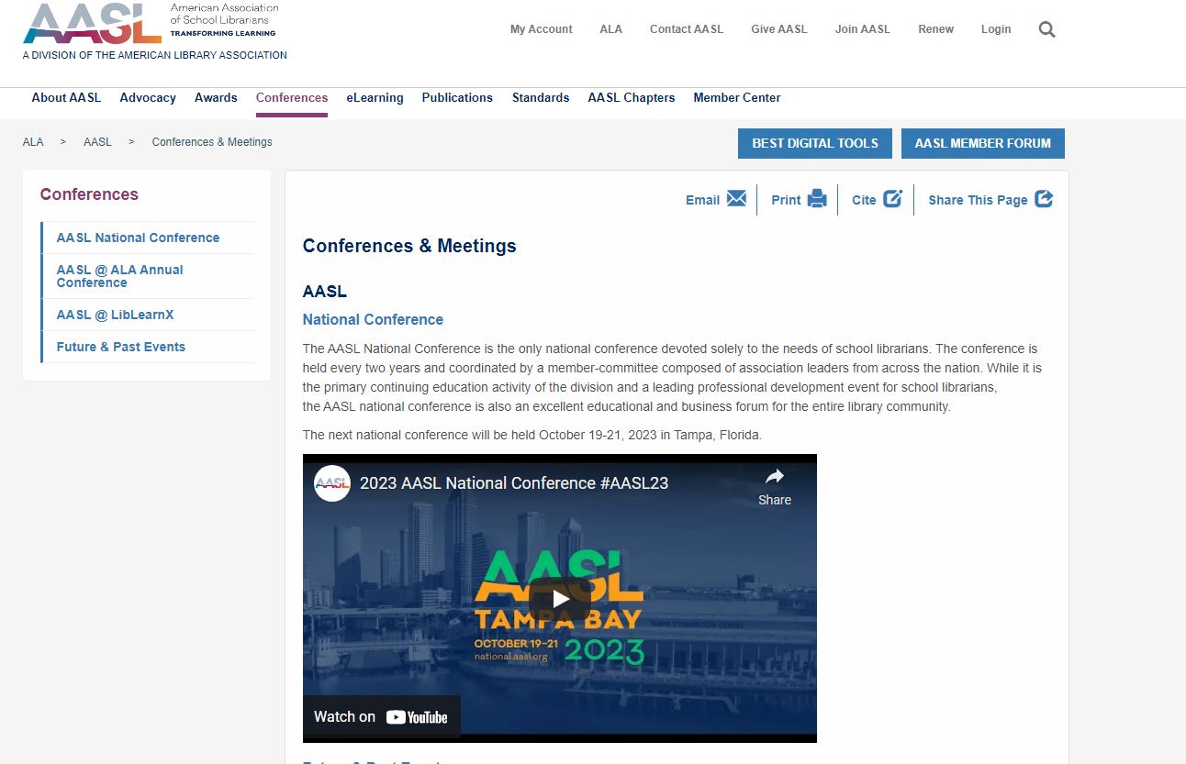Open the Conferences navigation tab

[x=292, y=98]
